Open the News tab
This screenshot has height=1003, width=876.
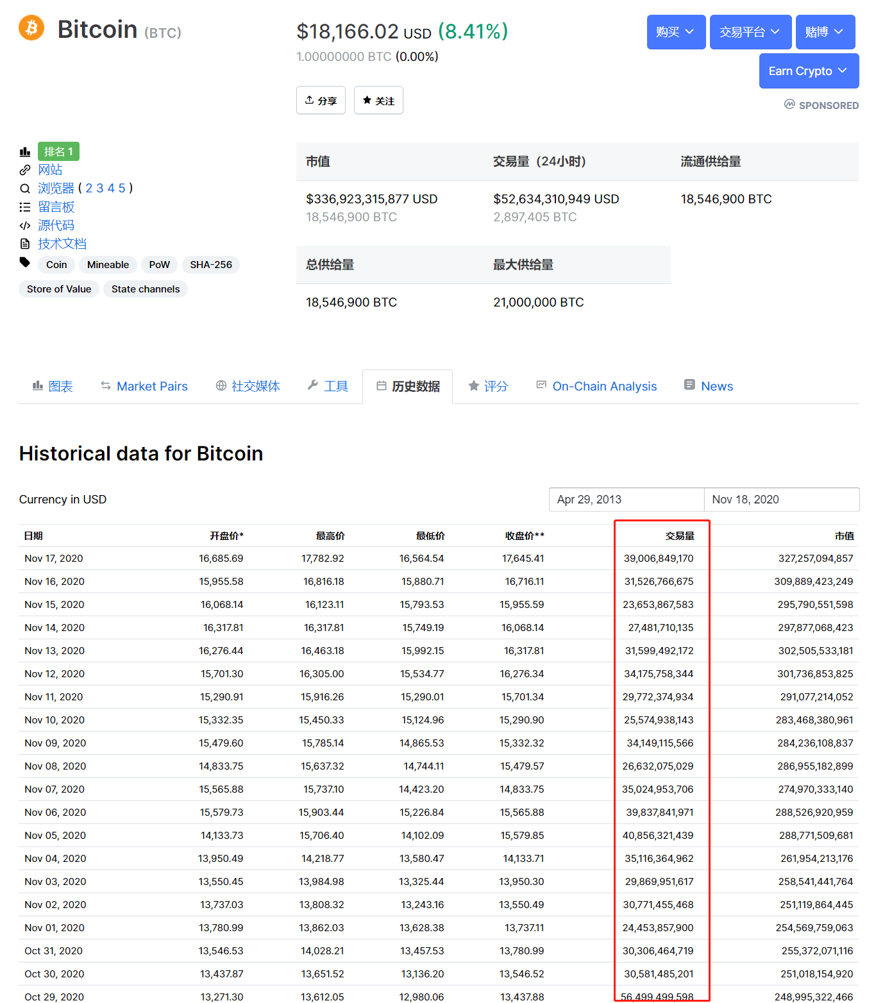coord(709,386)
